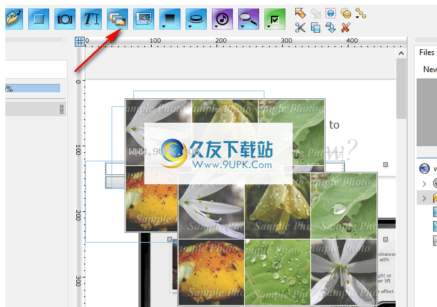437x307 pixels.
Task: Click the web page frame tool
Action: tap(144, 18)
